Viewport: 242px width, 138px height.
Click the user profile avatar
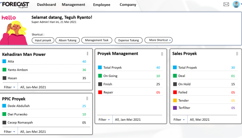236,4
